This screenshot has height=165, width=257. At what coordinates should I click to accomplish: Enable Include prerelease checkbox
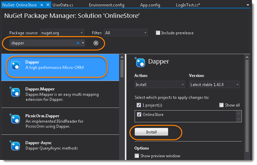tap(158, 33)
